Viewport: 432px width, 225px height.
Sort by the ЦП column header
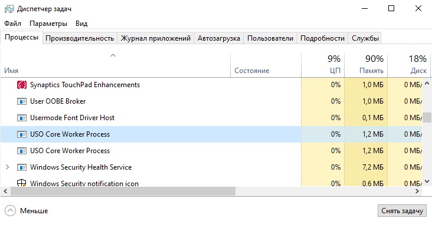pyautogui.click(x=323, y=65)
